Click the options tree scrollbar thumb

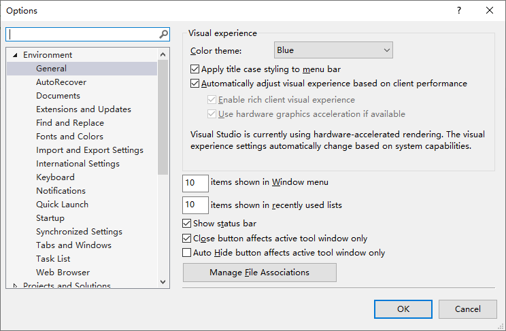(x=163, y=117)
